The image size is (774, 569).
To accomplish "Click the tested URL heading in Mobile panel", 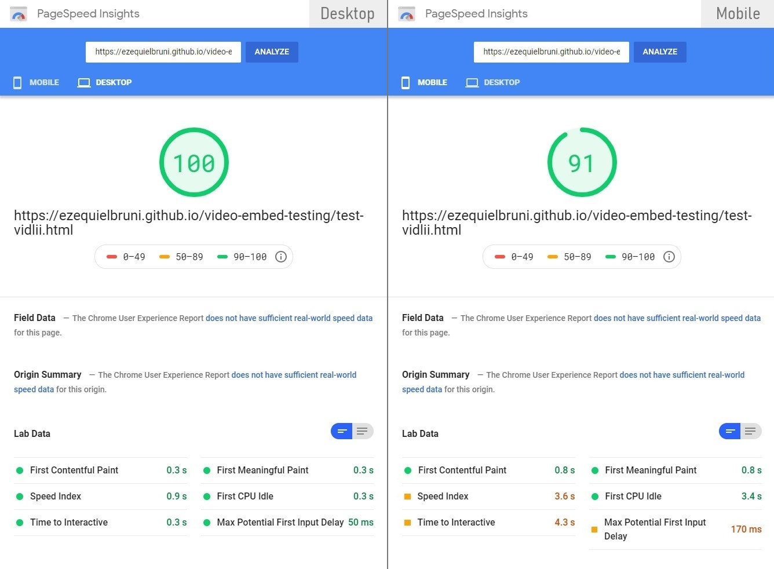I will point(577,223).
